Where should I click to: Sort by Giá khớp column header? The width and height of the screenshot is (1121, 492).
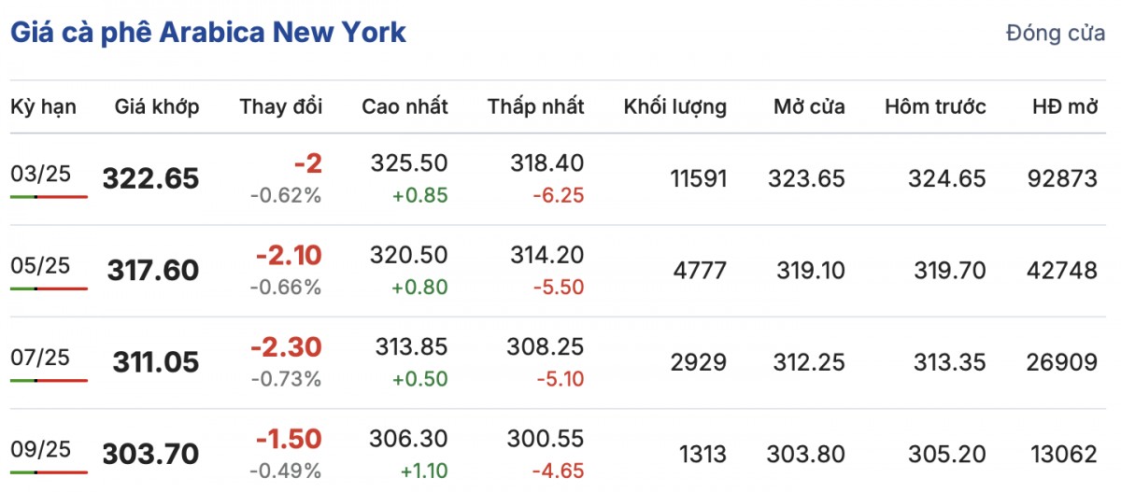[156, 106]
